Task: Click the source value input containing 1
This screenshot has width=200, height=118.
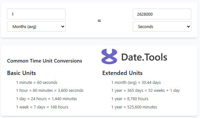Action: (x=36, y=14)
